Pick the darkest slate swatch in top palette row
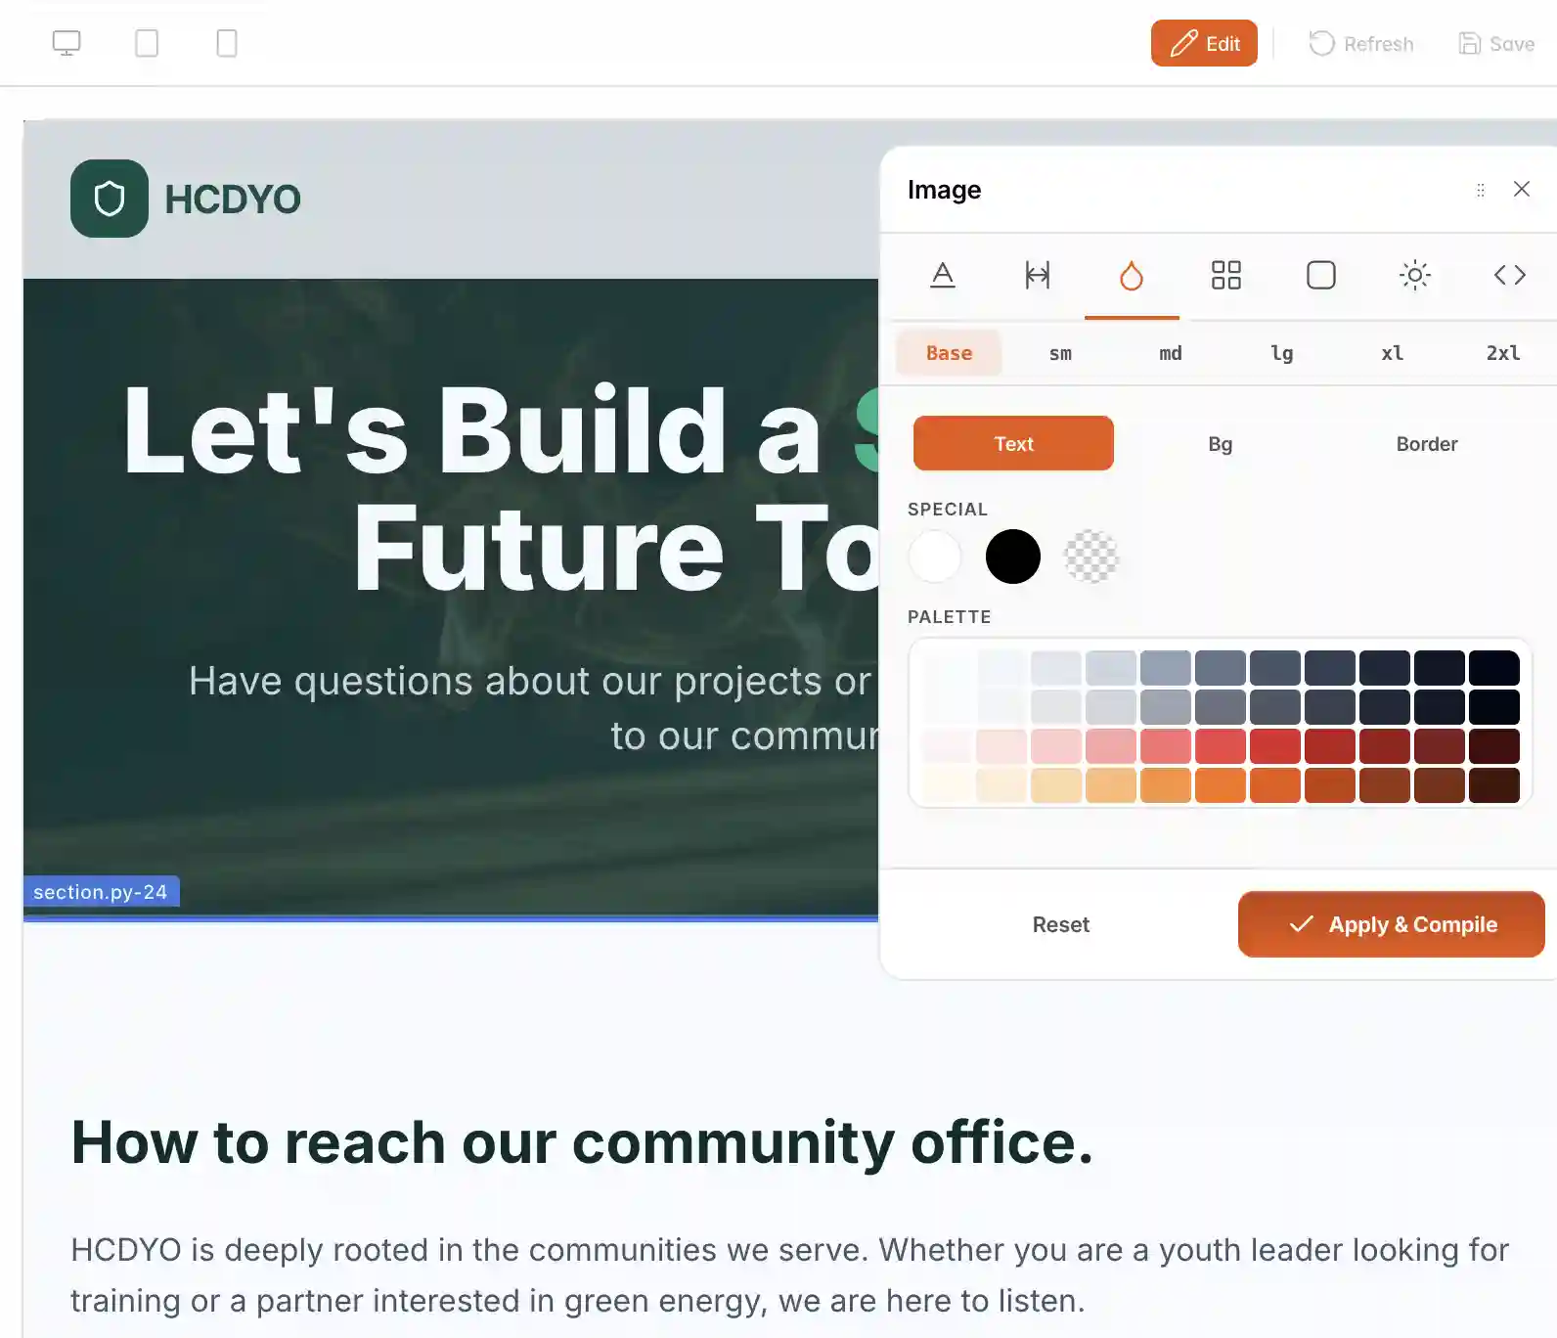This screenshot has height=1338, width=1557. click(1494, 668)
